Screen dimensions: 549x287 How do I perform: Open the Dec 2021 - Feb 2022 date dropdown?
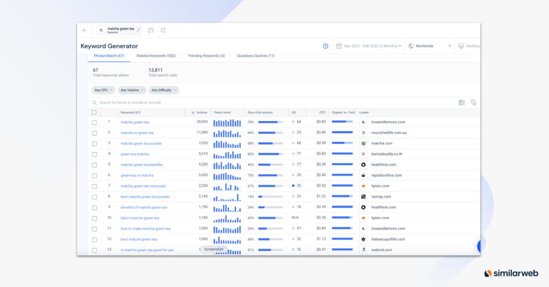point(369,46)
